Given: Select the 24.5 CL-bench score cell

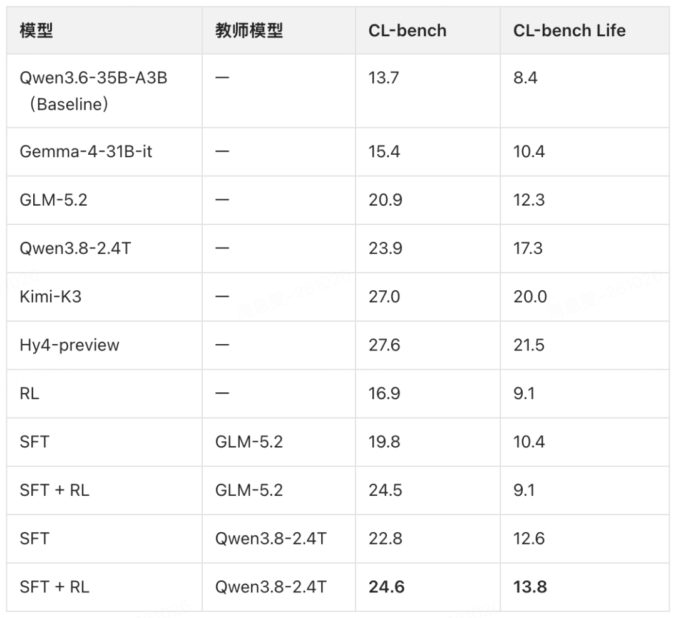Looking at the screenshot, I should [x=428, y=490].
